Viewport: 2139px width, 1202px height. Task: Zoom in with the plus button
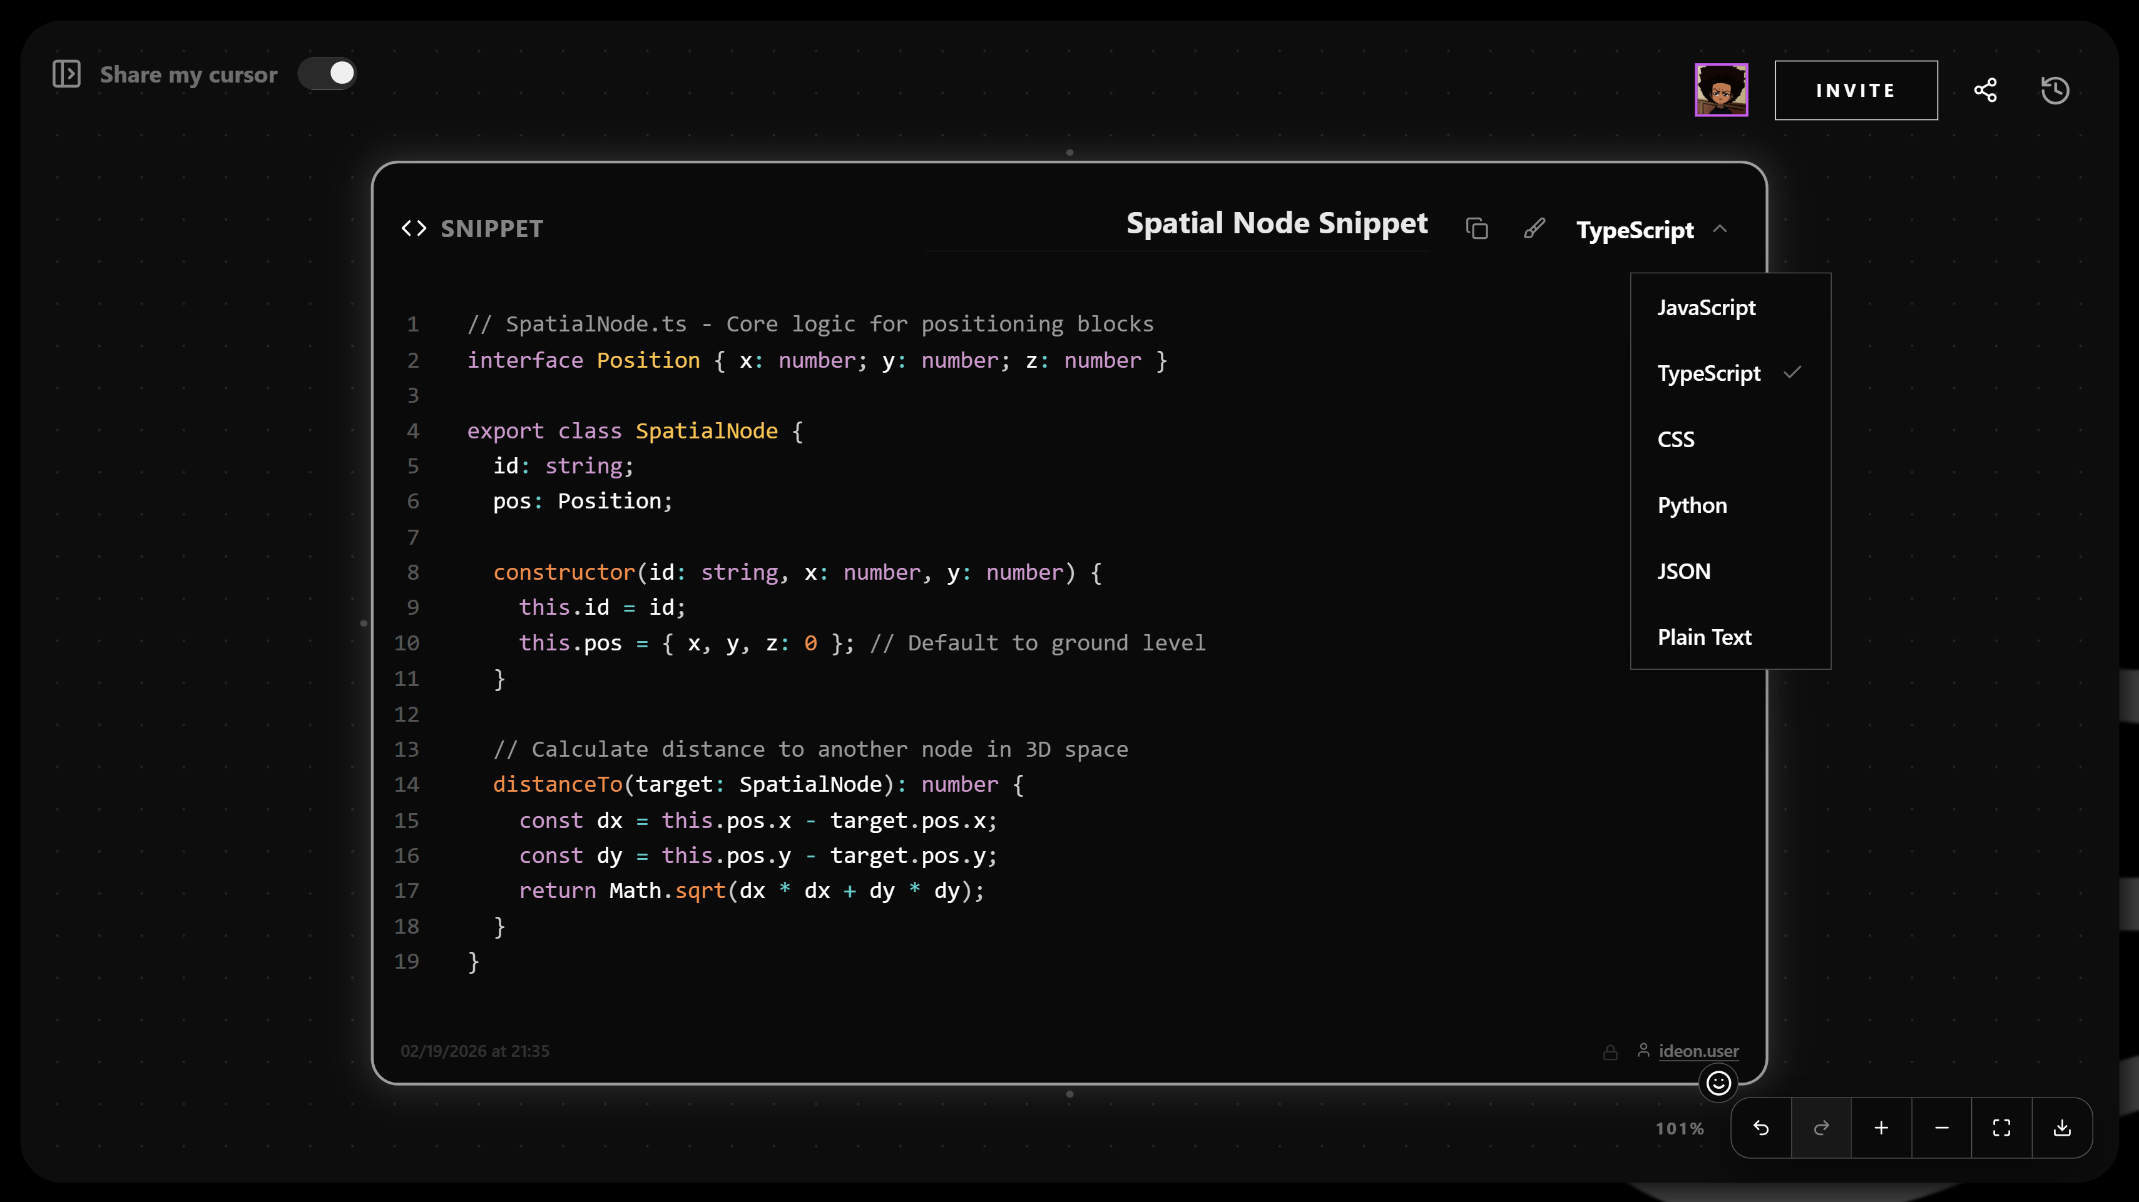tap(1882, 1128)
